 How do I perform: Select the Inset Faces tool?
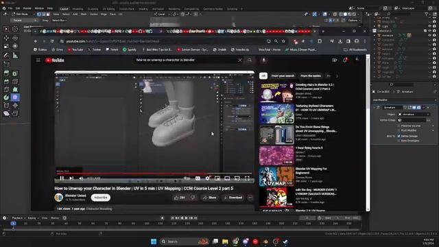[x=15, y=73]
